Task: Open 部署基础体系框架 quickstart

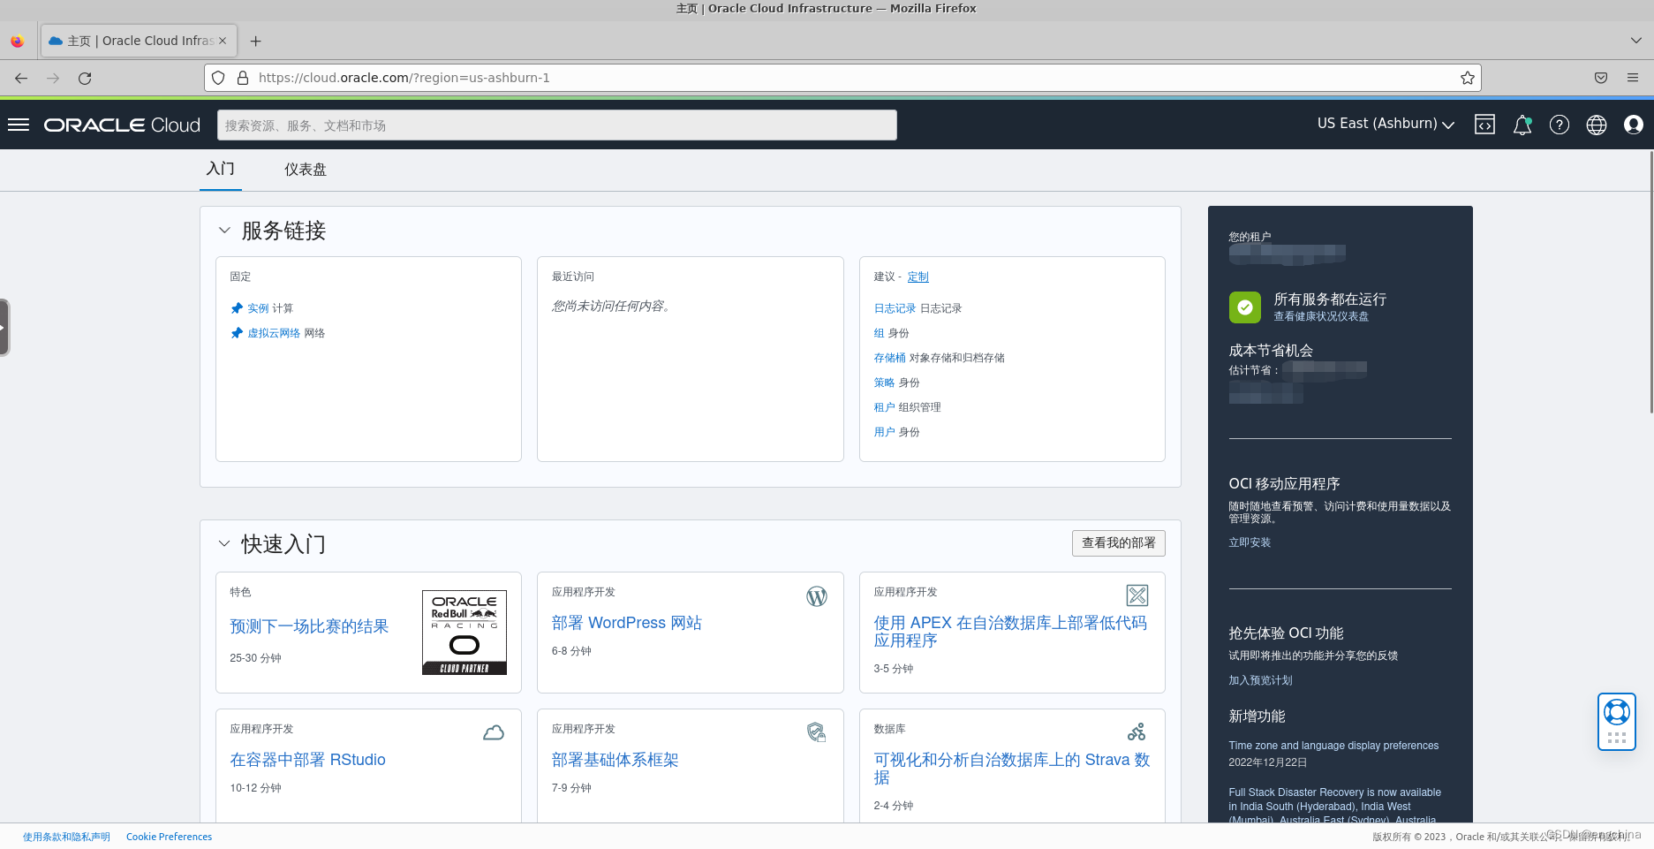Action: coord(615,760)
